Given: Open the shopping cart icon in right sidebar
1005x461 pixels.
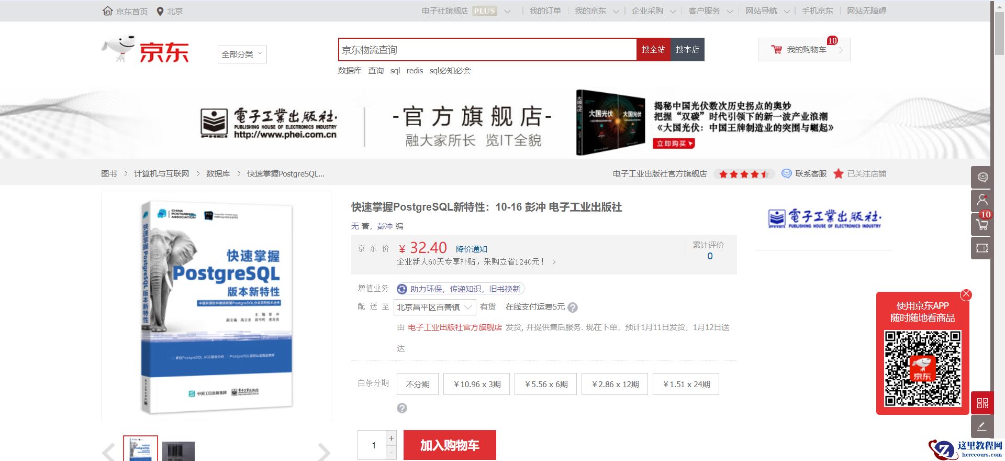Looking at the screenshot, I should [x=982, y=224].
